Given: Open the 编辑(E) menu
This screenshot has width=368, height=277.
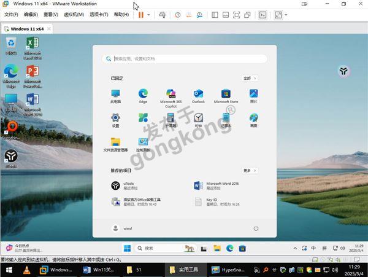Looking at the screenshot, I should [31, 15].
